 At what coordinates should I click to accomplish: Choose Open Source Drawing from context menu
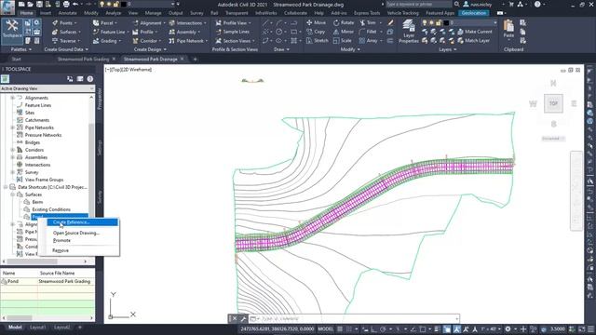(x=76, y=233)
